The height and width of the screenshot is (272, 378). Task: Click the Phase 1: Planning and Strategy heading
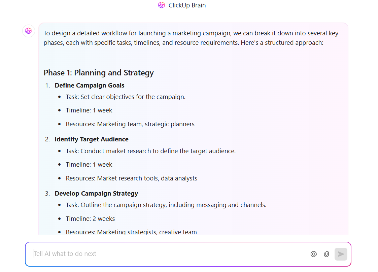click(x=99, y=73)
